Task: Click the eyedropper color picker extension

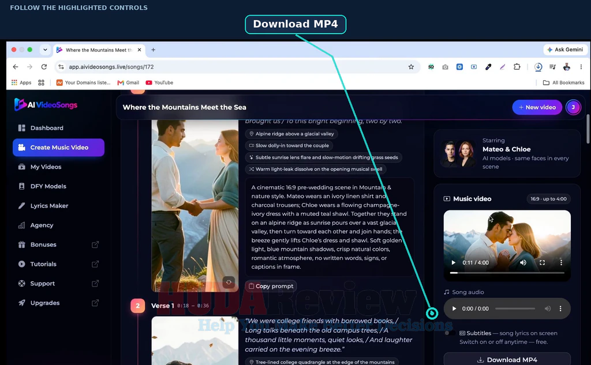Action: tap(488, 67)
